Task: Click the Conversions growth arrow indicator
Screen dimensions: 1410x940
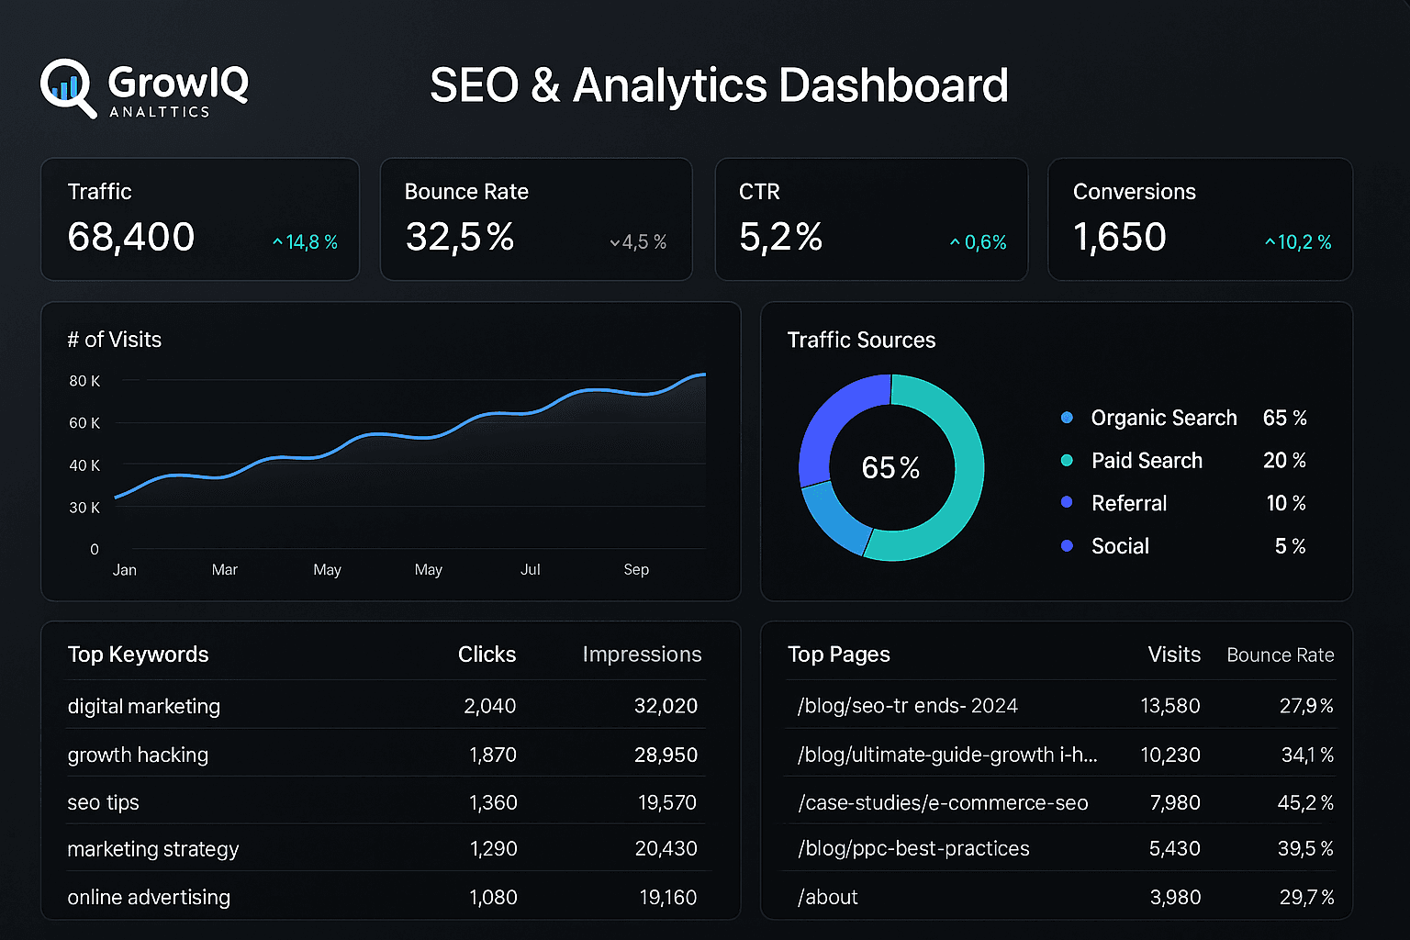Action: click(1270, 241)
